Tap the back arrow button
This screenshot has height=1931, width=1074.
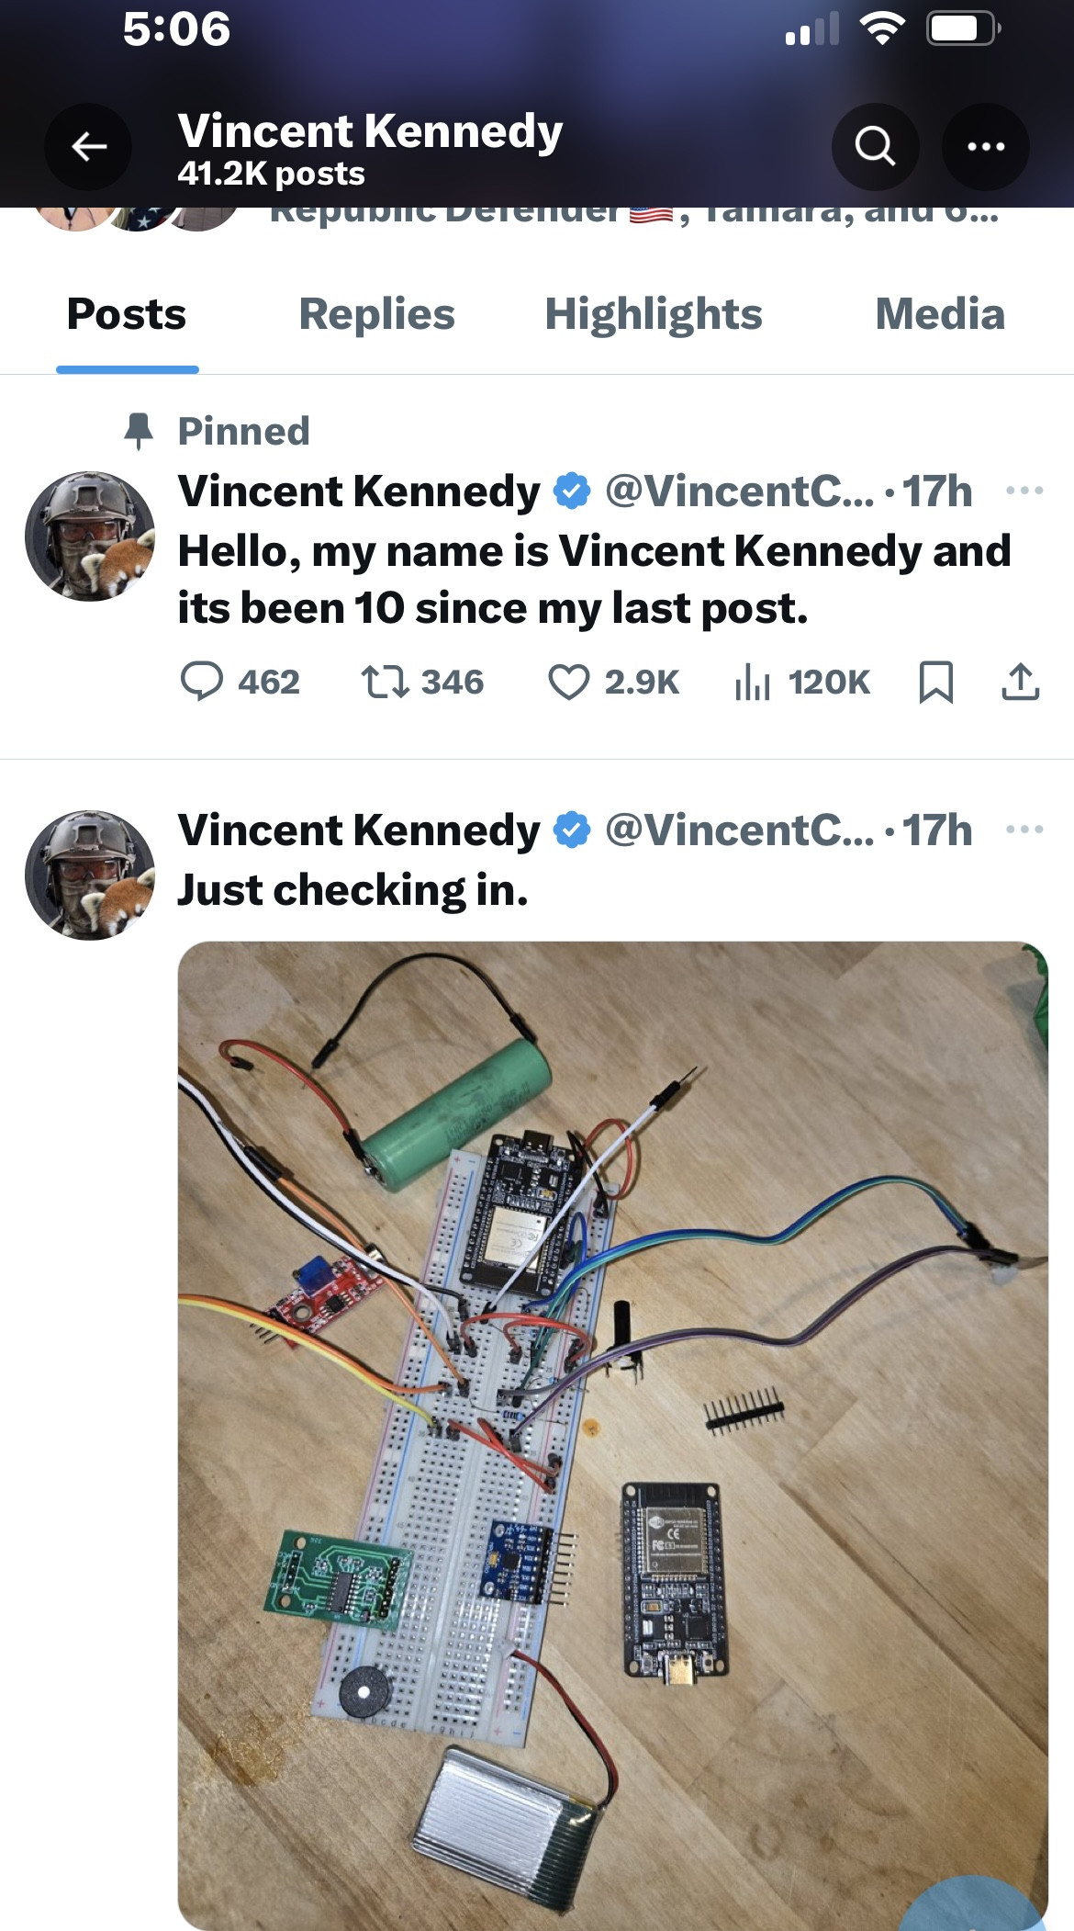click(x=89, y=147)
